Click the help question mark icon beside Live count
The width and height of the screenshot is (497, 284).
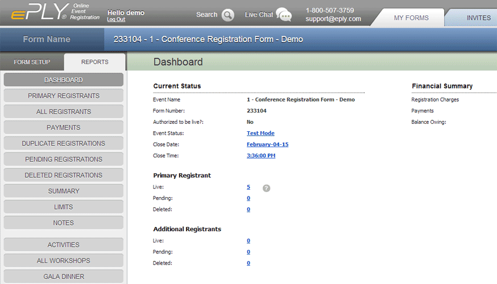click(266, 188)
